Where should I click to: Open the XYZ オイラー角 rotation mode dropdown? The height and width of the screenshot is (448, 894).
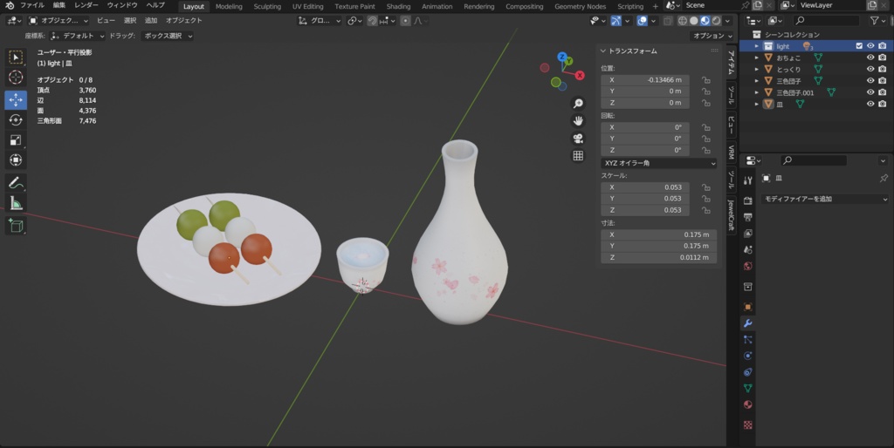(x=660, y=163)
